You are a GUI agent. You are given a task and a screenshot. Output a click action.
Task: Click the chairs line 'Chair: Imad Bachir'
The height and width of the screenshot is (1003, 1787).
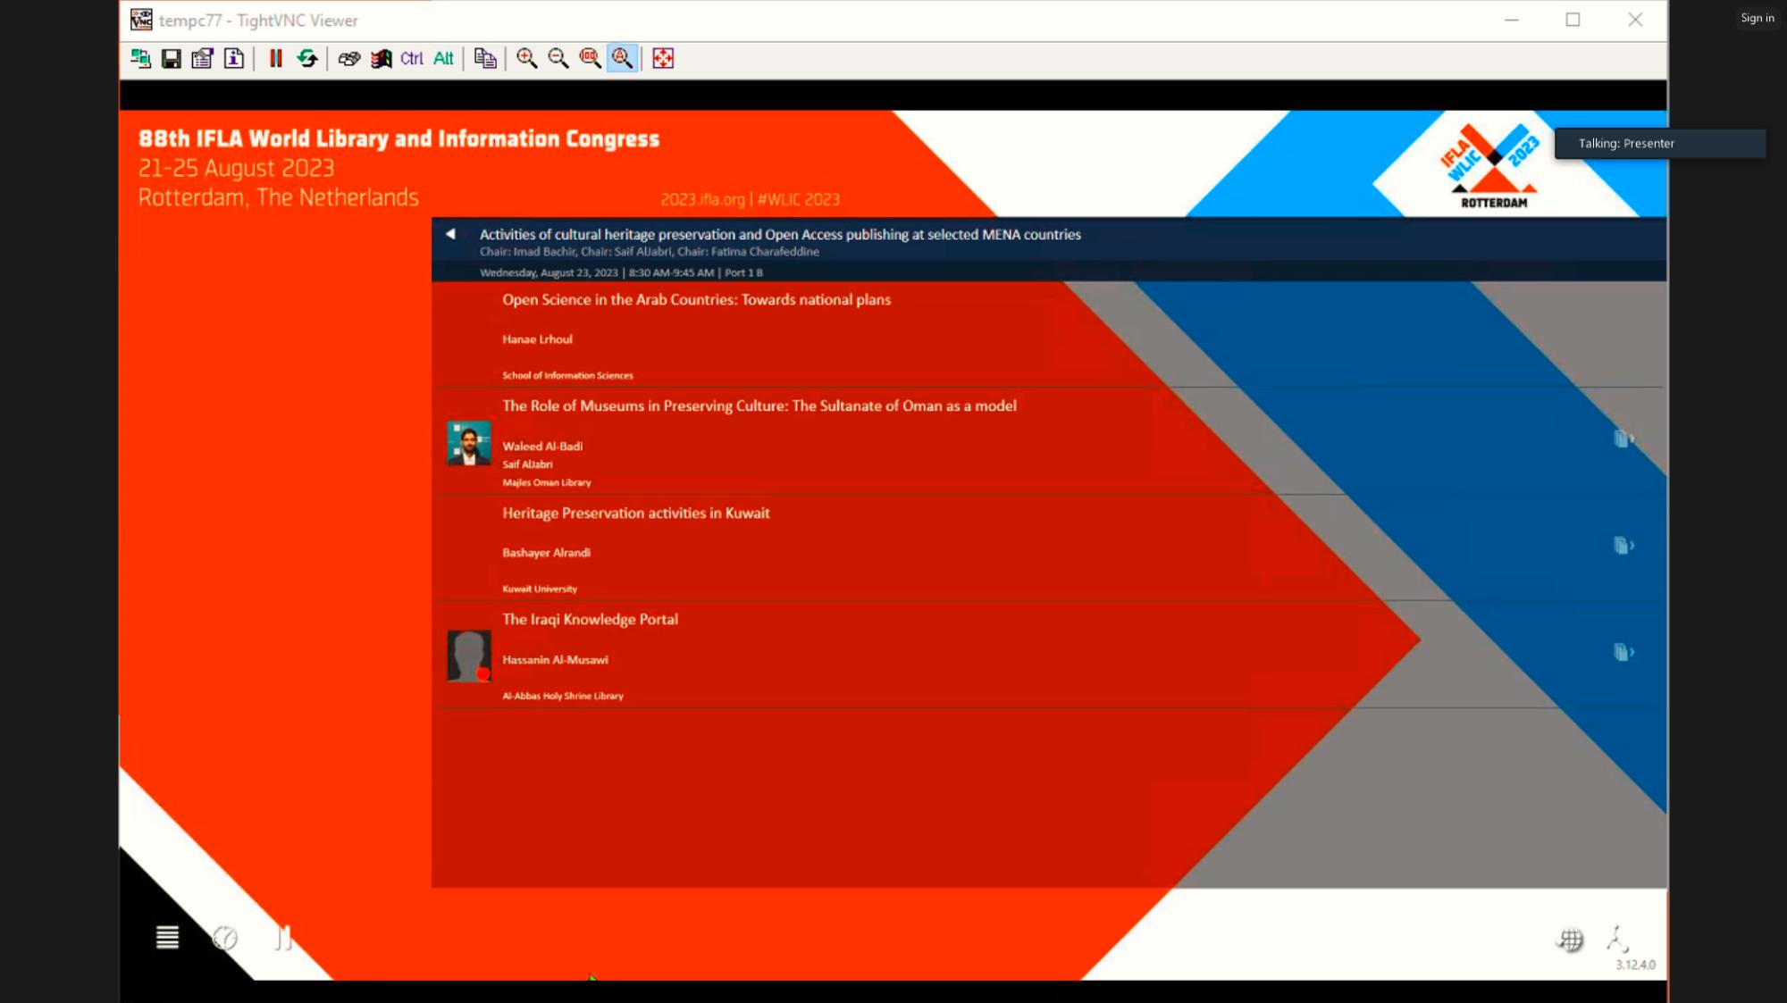[650, 252]
